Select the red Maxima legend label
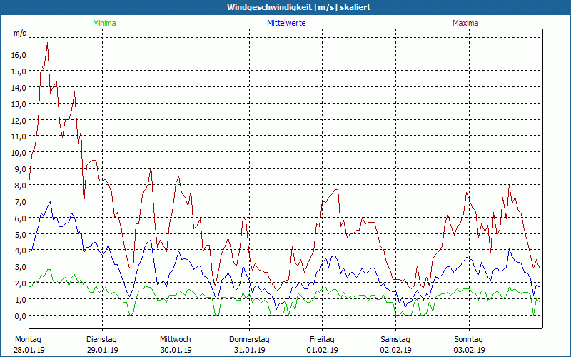This screenshot has width=571, height=357. [x=465, y=23]
